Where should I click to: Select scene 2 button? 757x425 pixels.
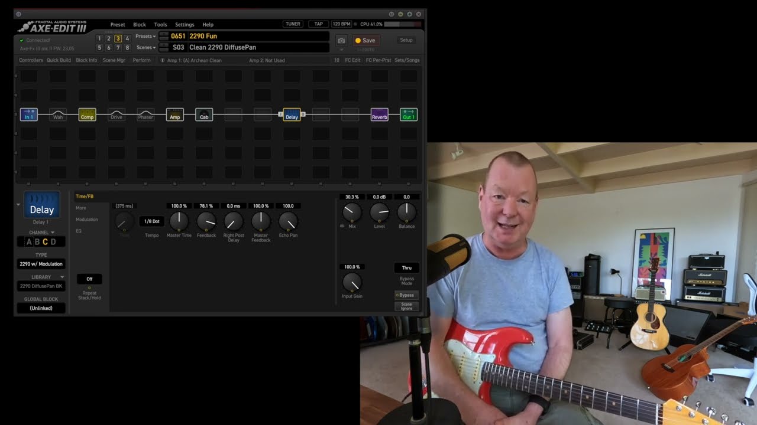[109, 38]
